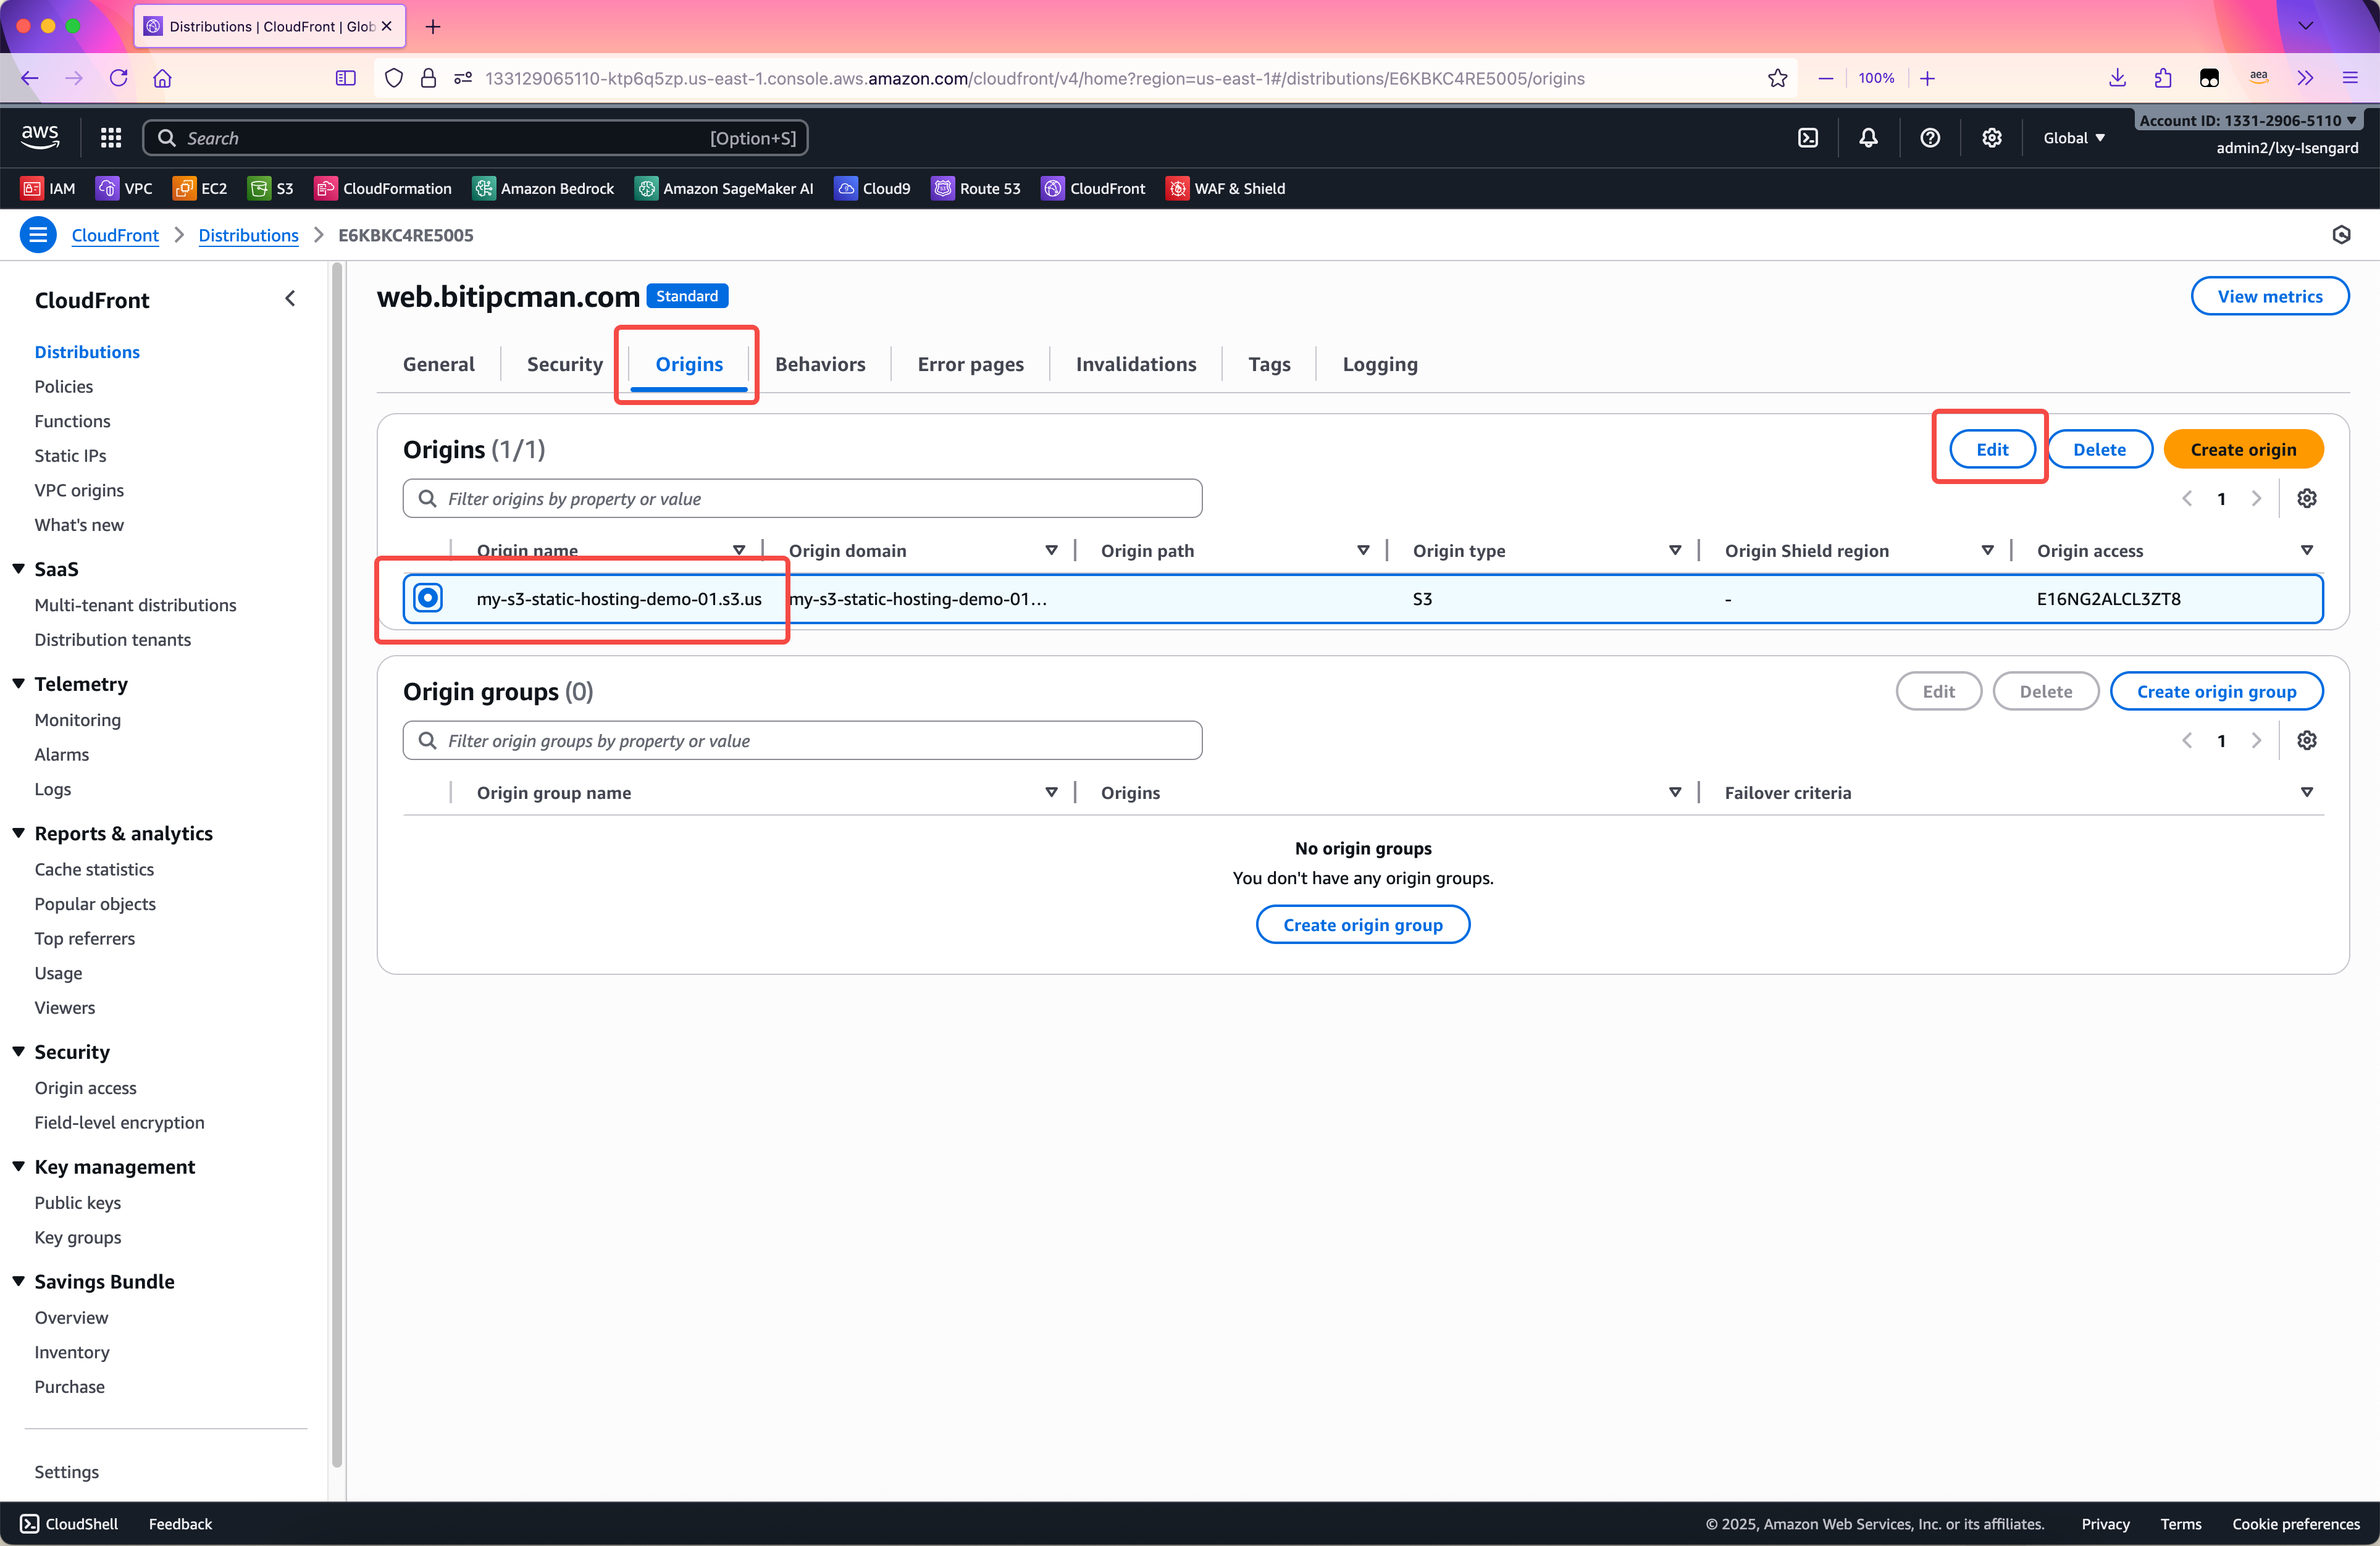The width and height of the screenshot is (2380, 1546).
Task: Open the AWS services grid menu
Action: pyautogui.click(x=111, y=138)
